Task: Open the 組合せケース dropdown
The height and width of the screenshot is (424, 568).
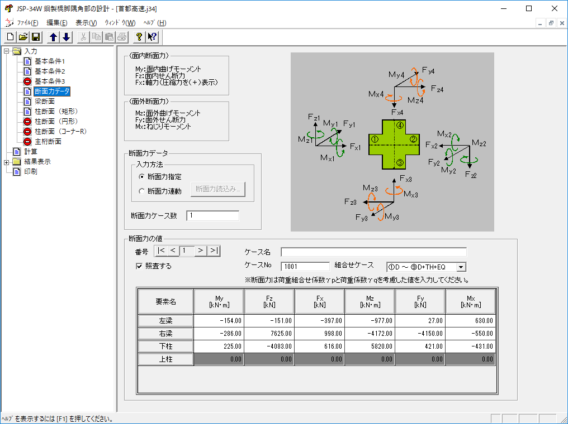Action: [x=461, y=267]
